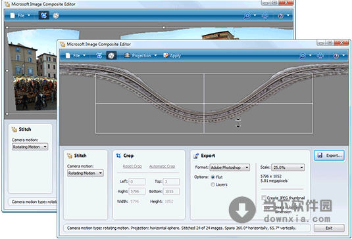Click the vertical move cursor handle in panorama preview
This screenshot has height=239, width=352.
238,123
